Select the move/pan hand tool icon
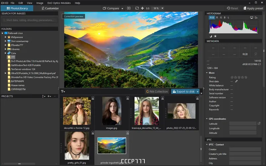Screen dimensions: 266x166 (142, 8)
